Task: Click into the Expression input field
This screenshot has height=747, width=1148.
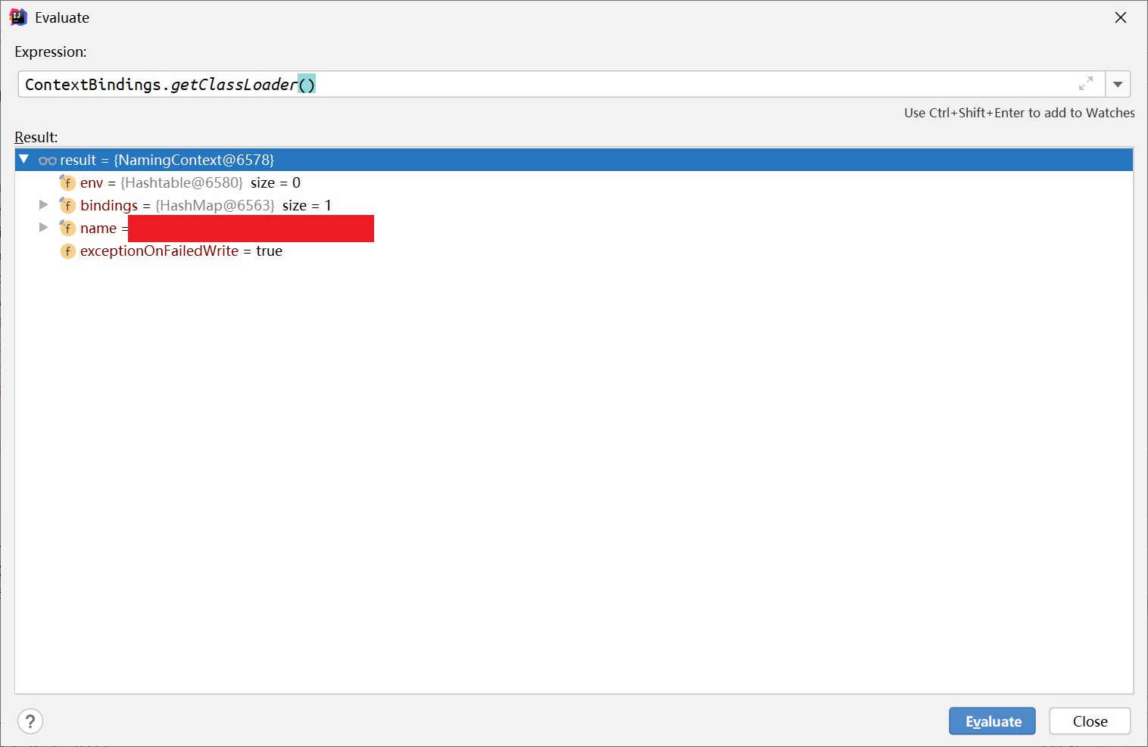Action: pyautogui.click(x=561, y=84)
